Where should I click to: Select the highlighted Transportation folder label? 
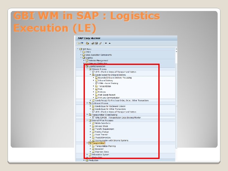pos(98,143)
